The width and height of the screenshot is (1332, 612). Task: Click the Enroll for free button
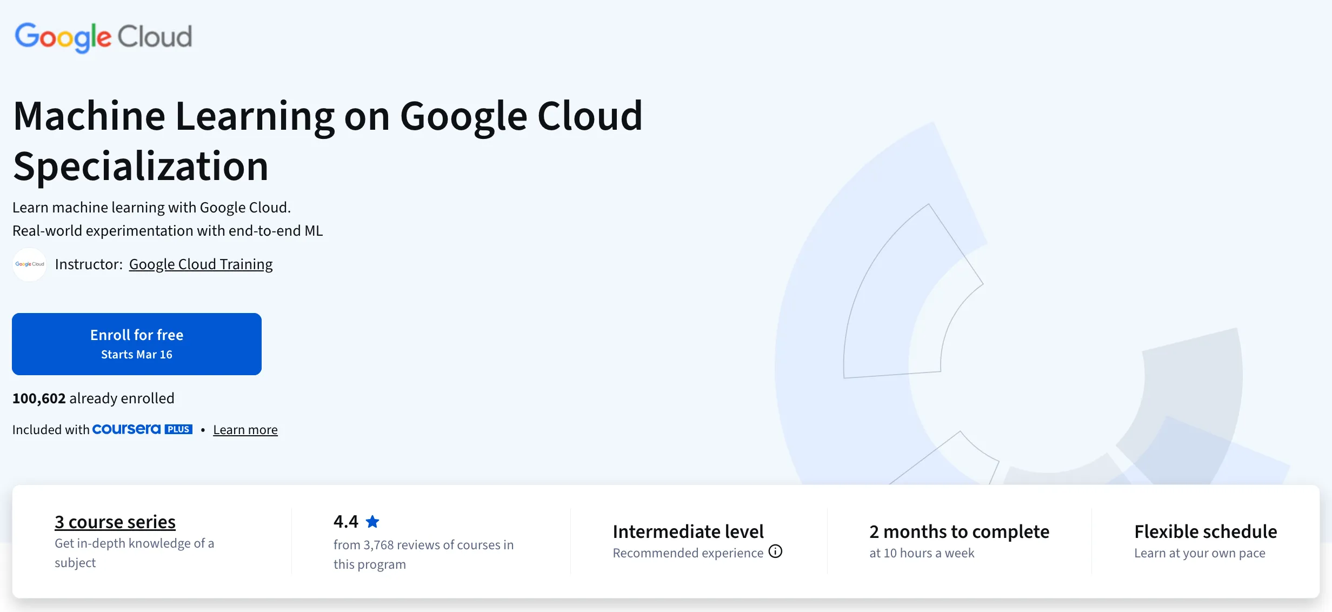[136, 344]
